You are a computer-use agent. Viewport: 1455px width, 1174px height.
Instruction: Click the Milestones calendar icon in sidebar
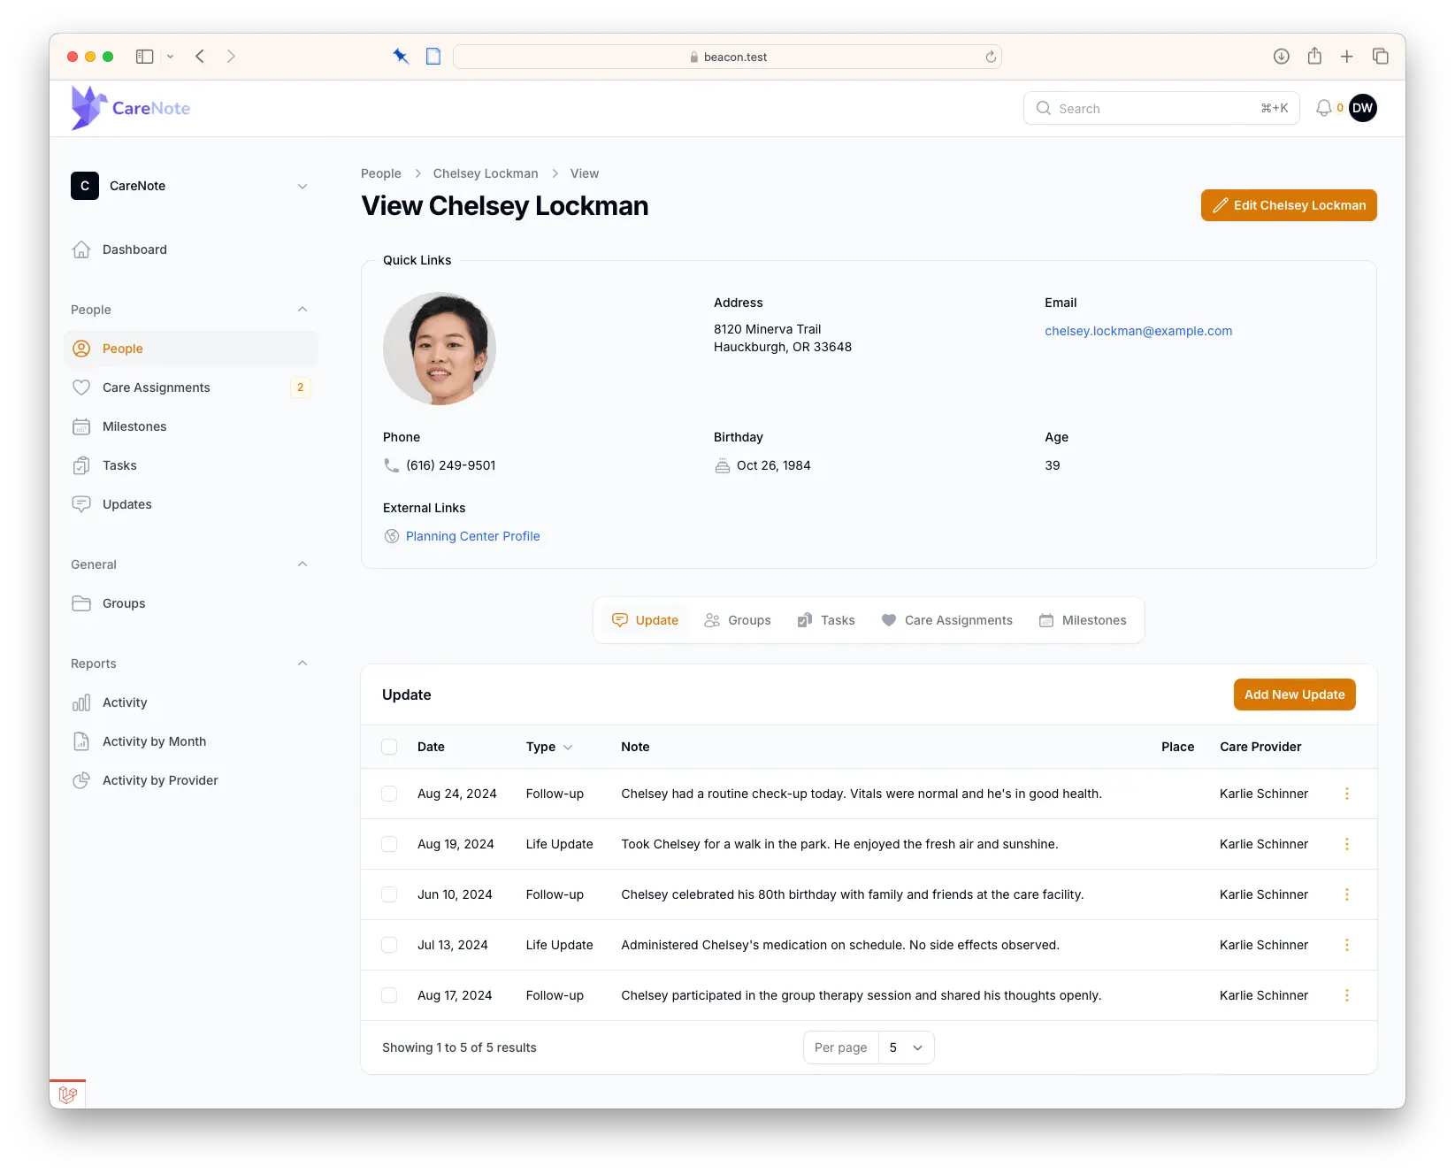(x=81, y=426)
